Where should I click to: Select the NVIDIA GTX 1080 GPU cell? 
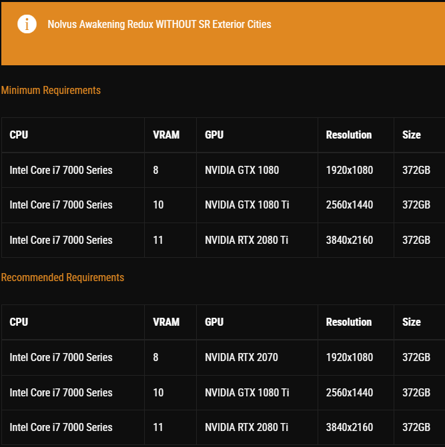(x=242, y=170)
